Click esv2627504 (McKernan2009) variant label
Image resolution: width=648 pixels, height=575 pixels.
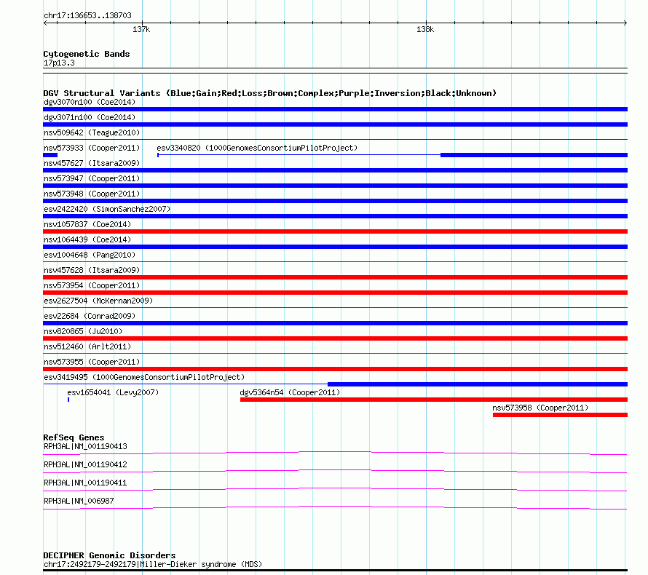98,301
